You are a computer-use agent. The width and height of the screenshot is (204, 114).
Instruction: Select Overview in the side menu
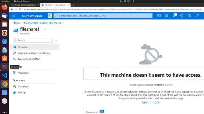[x=34, y=47]
